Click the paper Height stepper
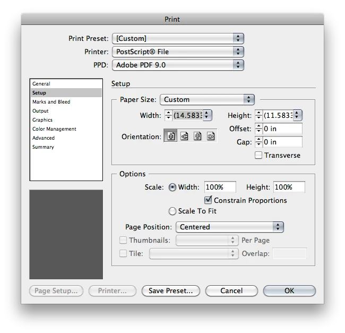Screen dimensions: 345x333 258,115
